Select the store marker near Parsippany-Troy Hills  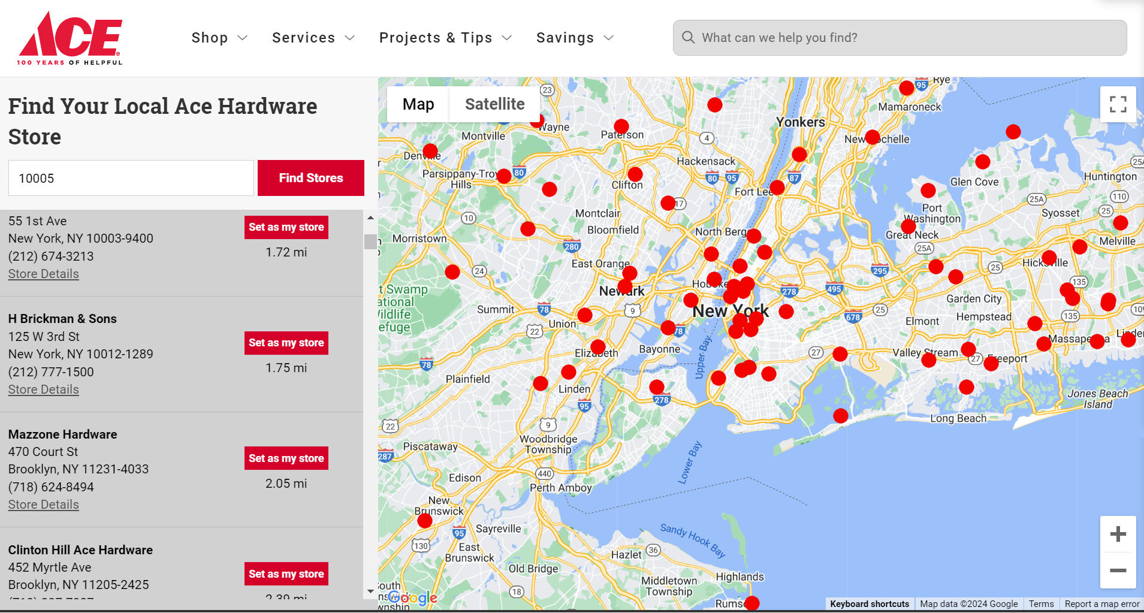click(504, 176)
